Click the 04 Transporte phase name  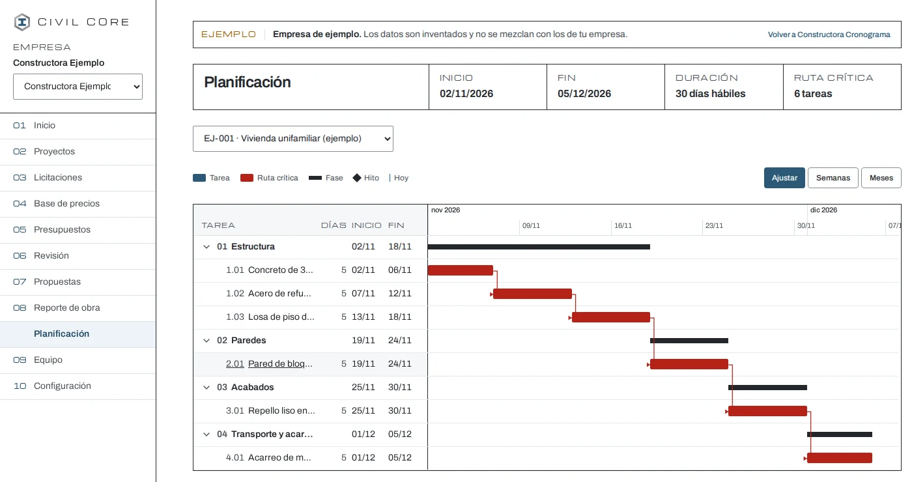[272, 434]
